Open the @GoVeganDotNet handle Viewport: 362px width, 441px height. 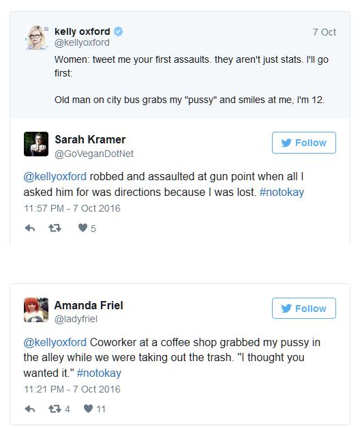[x=94, y=154]
